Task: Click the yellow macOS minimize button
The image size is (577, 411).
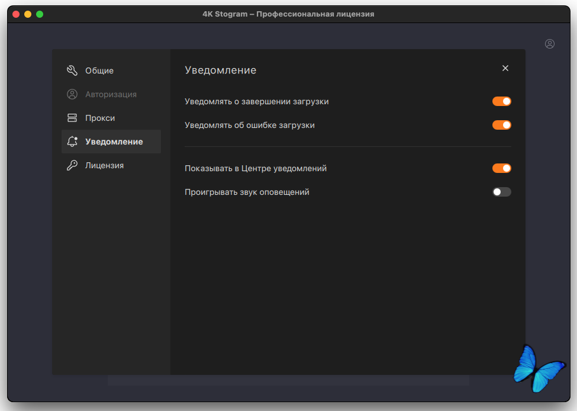Action: pyautogui.click(x=28, y=14)
